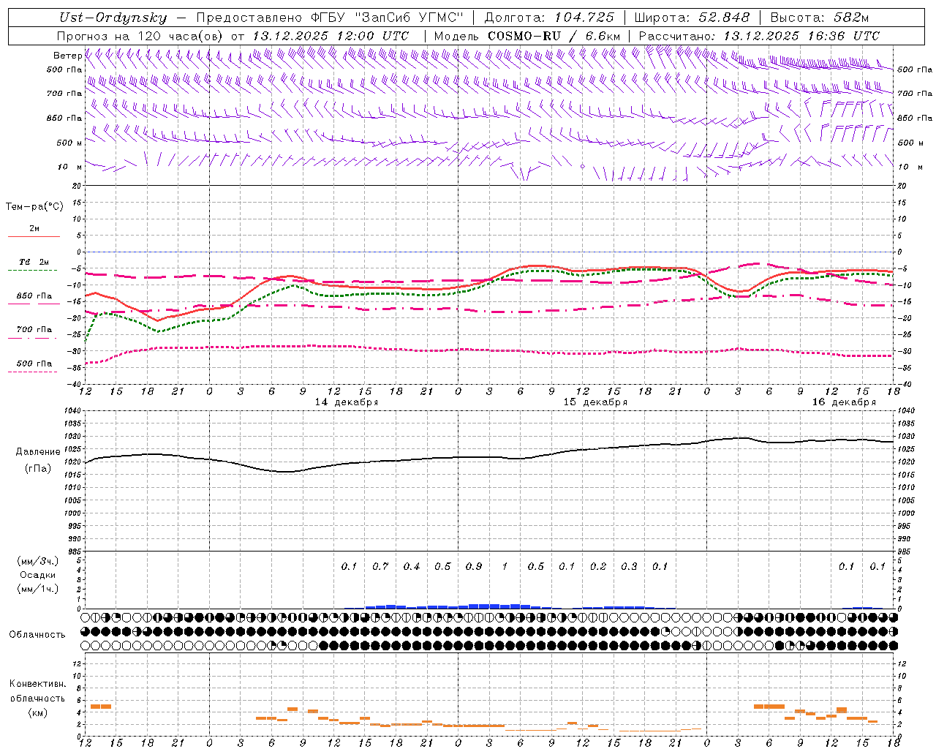
Task: Click the station name Ust-Ordynsky
Action: click(113, 18)
